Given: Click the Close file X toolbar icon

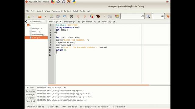Looking at the screenshot, I should tap(71, 16).
